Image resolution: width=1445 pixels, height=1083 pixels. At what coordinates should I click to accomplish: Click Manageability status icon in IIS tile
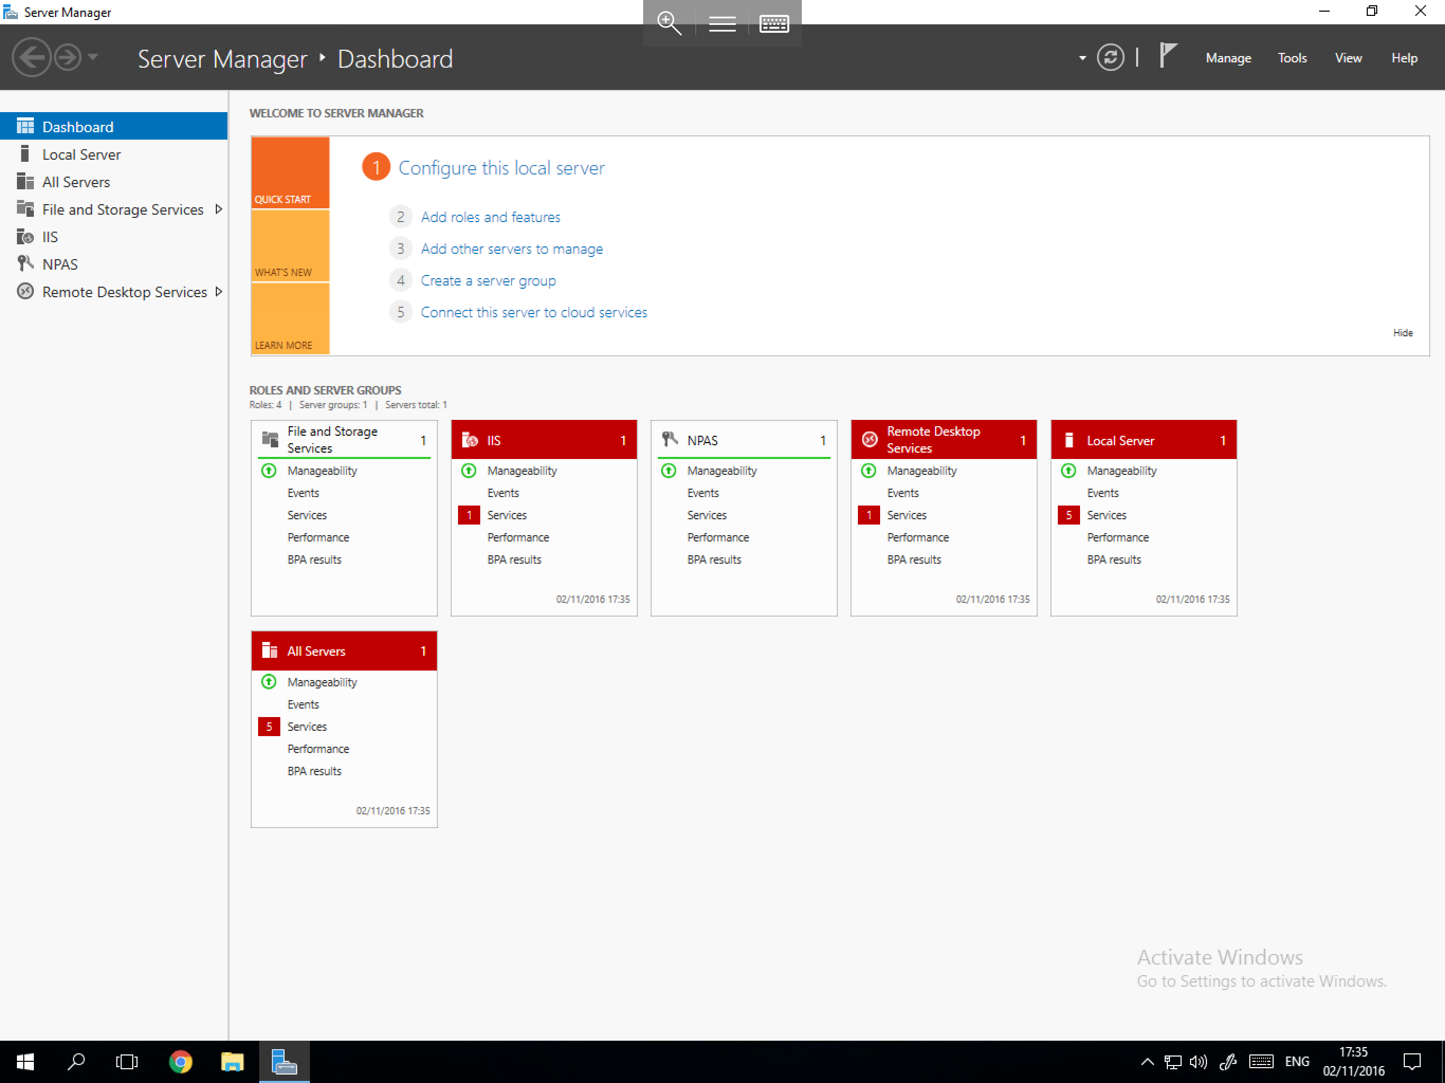(469, 470)
